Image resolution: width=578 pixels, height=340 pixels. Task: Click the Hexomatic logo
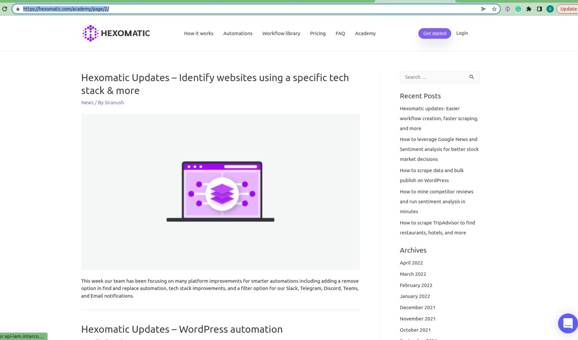click(116, 33)
